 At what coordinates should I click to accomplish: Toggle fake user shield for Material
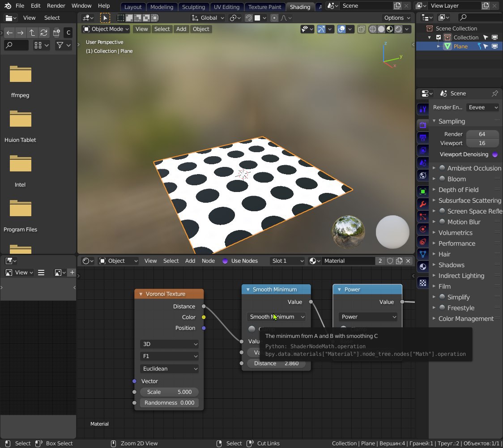pos(390,261)
